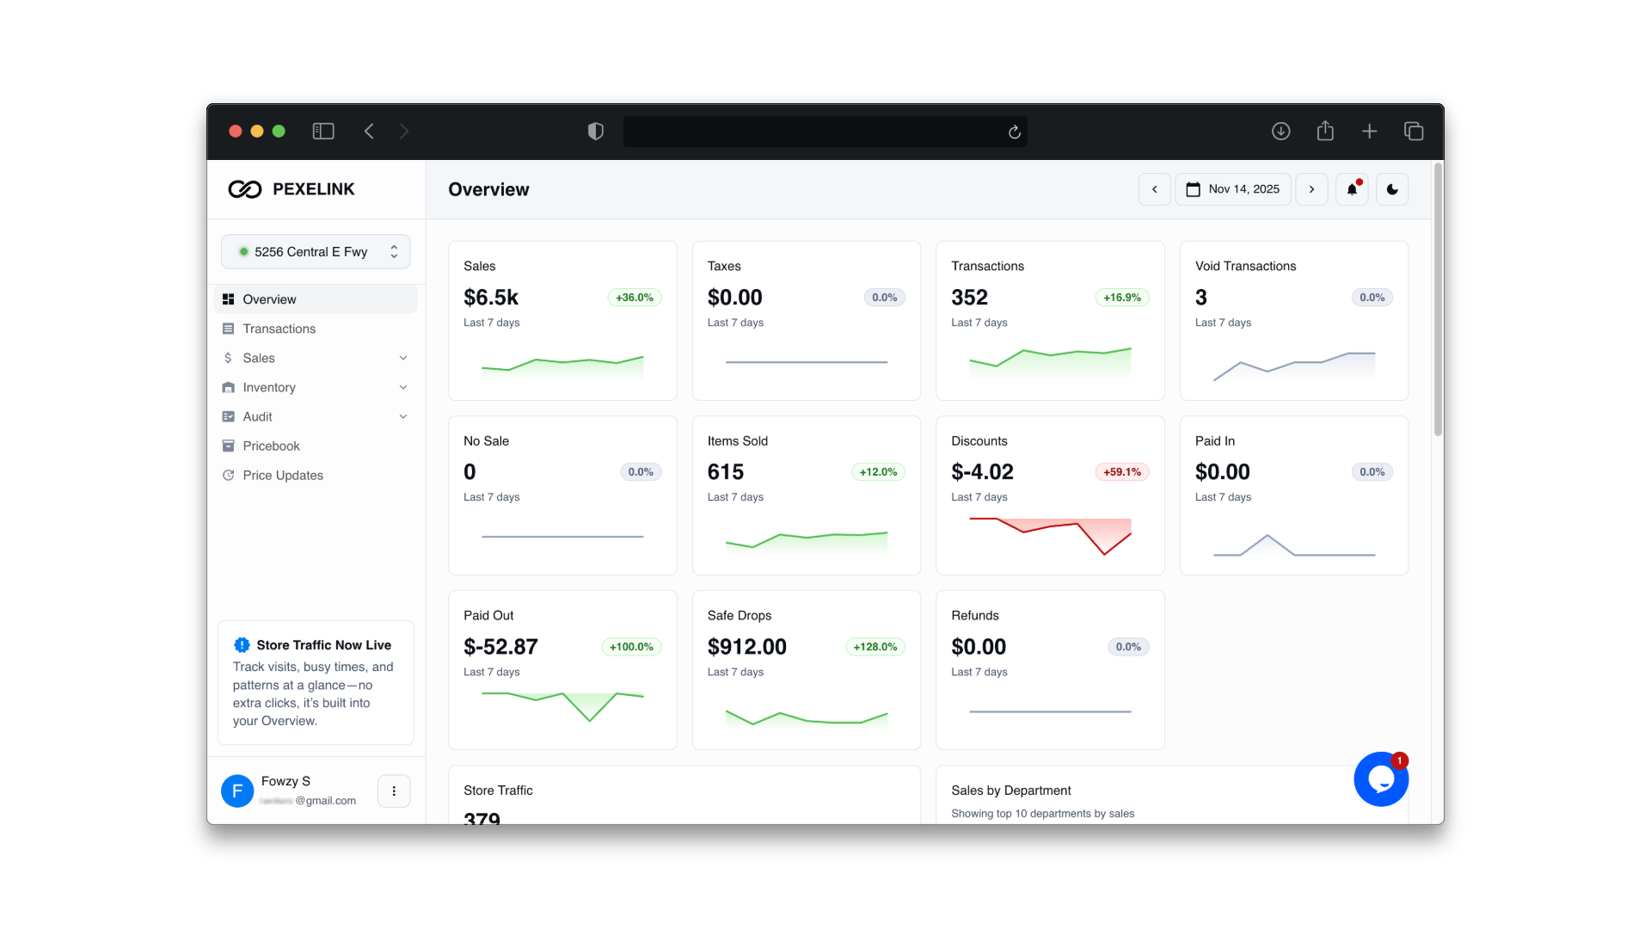Toggle the Shields icon in the address bar
1651x929 pixels.
coord(594,131)
